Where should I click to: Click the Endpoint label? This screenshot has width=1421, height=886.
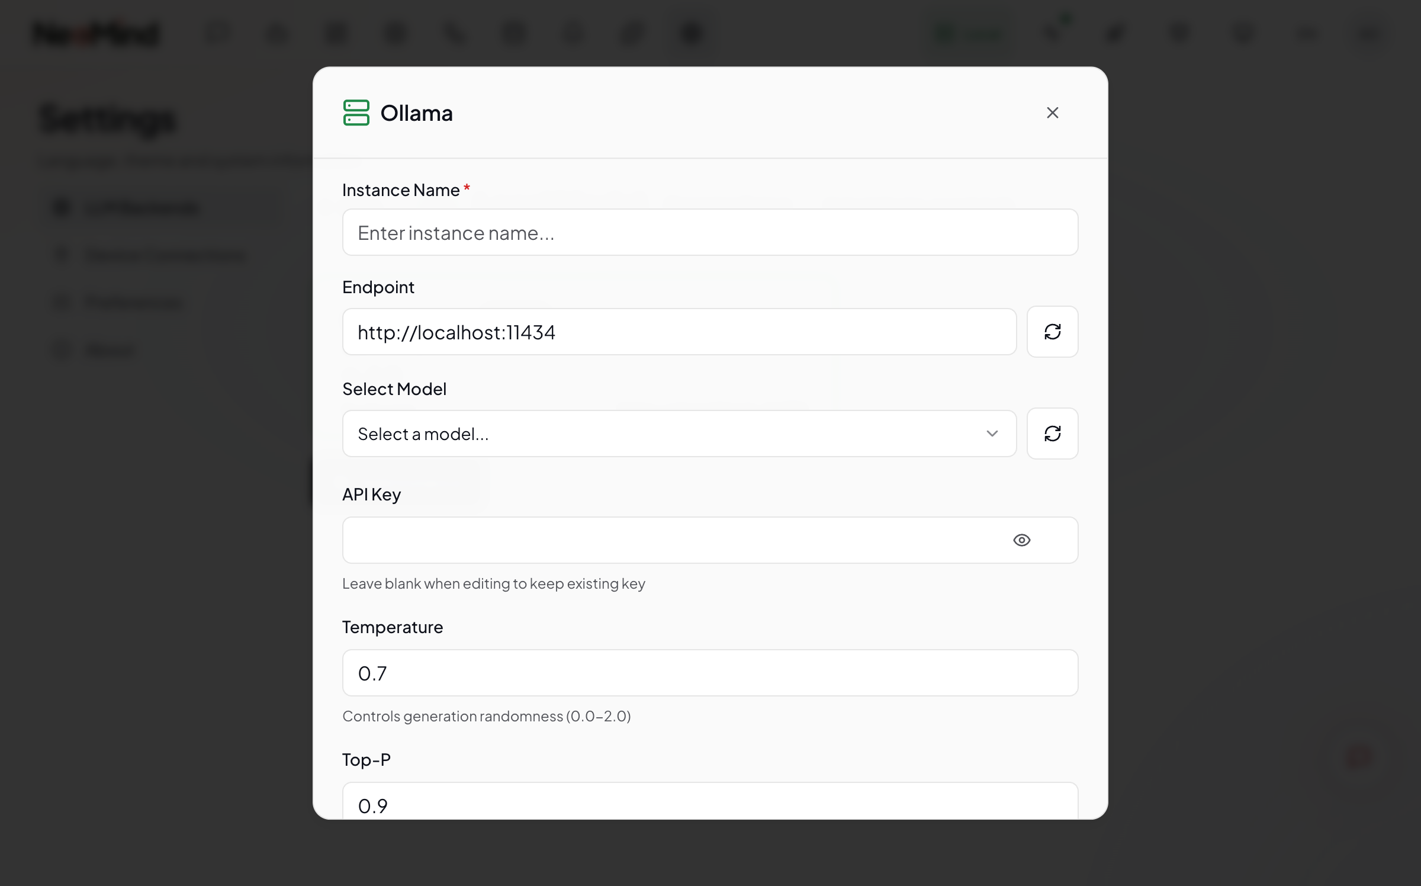click(378, 287)
